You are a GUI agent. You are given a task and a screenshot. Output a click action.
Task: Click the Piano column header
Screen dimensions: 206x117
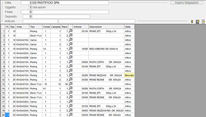click(x=65, y=27)
